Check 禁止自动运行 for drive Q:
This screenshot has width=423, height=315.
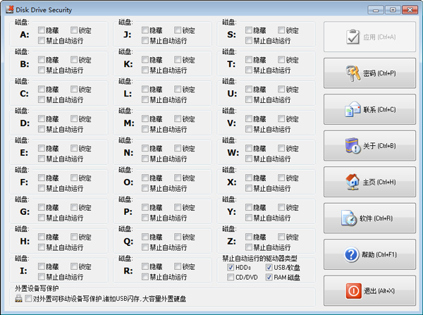145,247
